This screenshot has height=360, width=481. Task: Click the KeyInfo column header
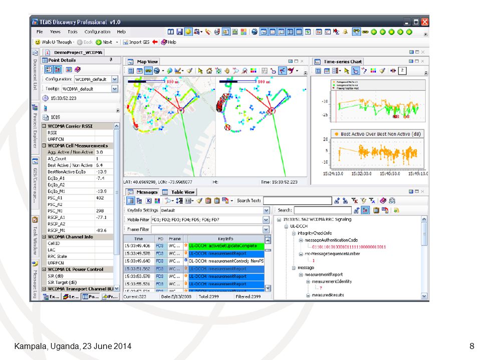226,239
